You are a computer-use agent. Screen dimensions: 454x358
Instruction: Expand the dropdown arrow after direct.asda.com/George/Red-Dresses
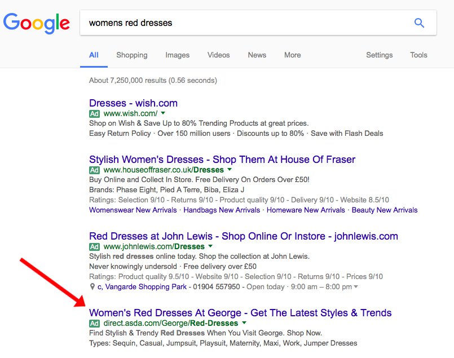click(x=244, y=322)
